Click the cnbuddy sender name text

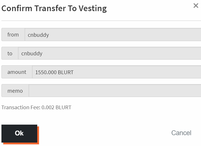pyautogui.click(x=38, y=35)
